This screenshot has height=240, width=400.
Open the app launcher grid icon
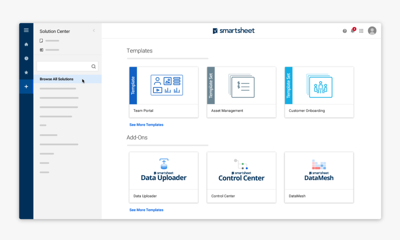361,31
